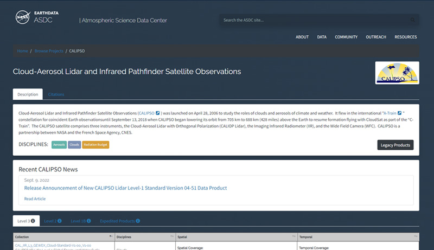Sort table by Disciplines column arrow
This screenshot has height=250, width=434.
coord(172,236)
